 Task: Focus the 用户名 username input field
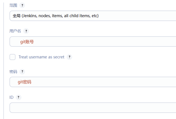93,42
